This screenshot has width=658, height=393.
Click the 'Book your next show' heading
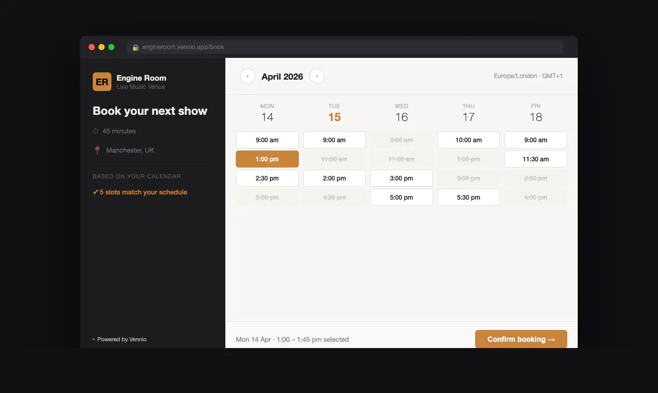(x=150, y=111)
